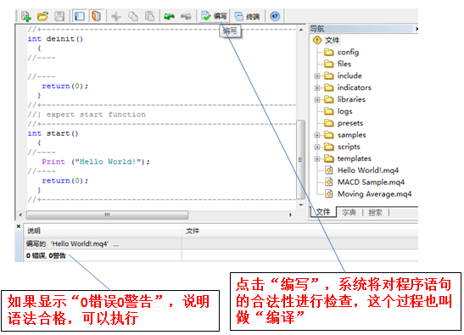The height and width of the screenshot is (335, 464).
Task: Select MACD Sample.mq4 in file tree
Action: (371, 182)
